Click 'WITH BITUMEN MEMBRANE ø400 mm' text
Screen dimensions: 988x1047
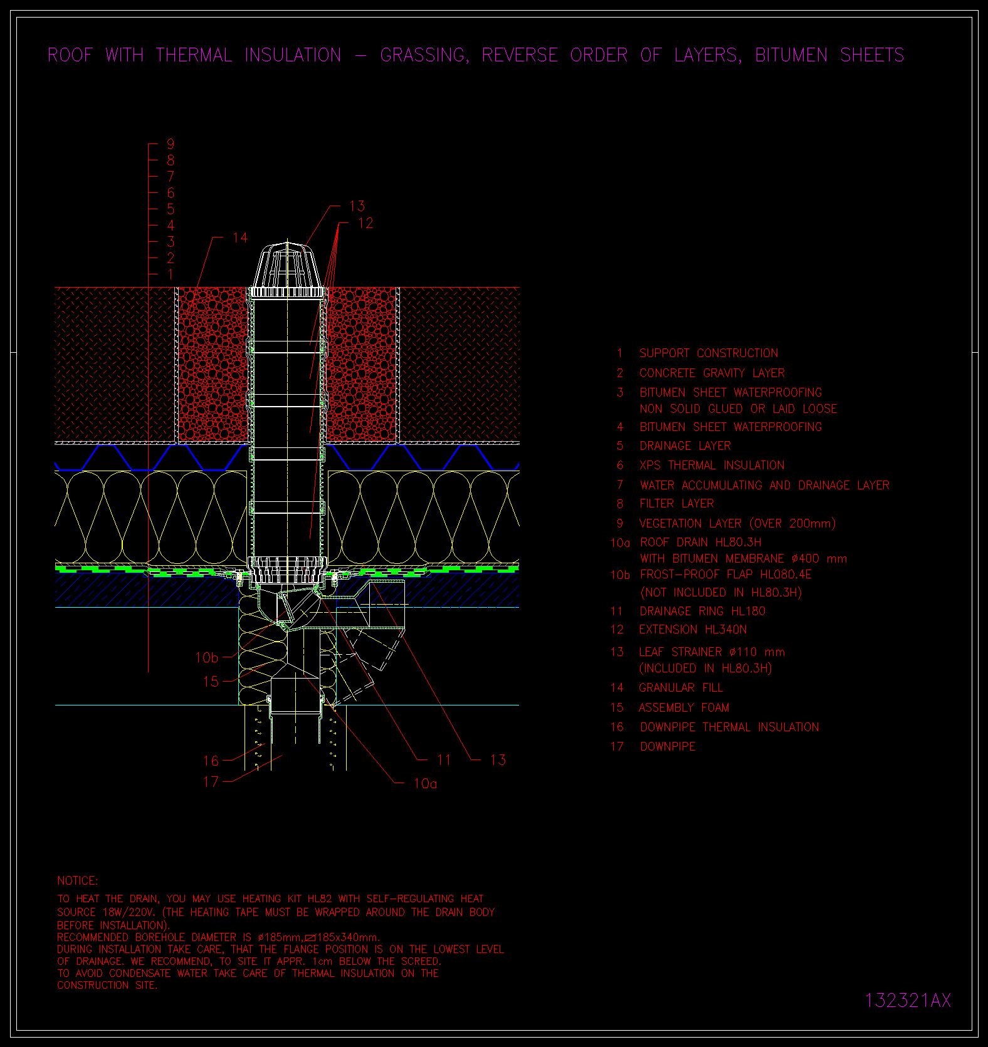(743, 559)
